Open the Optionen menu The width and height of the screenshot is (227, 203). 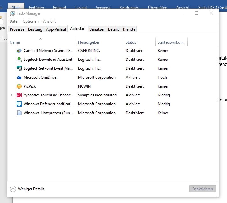click(31, 21)
